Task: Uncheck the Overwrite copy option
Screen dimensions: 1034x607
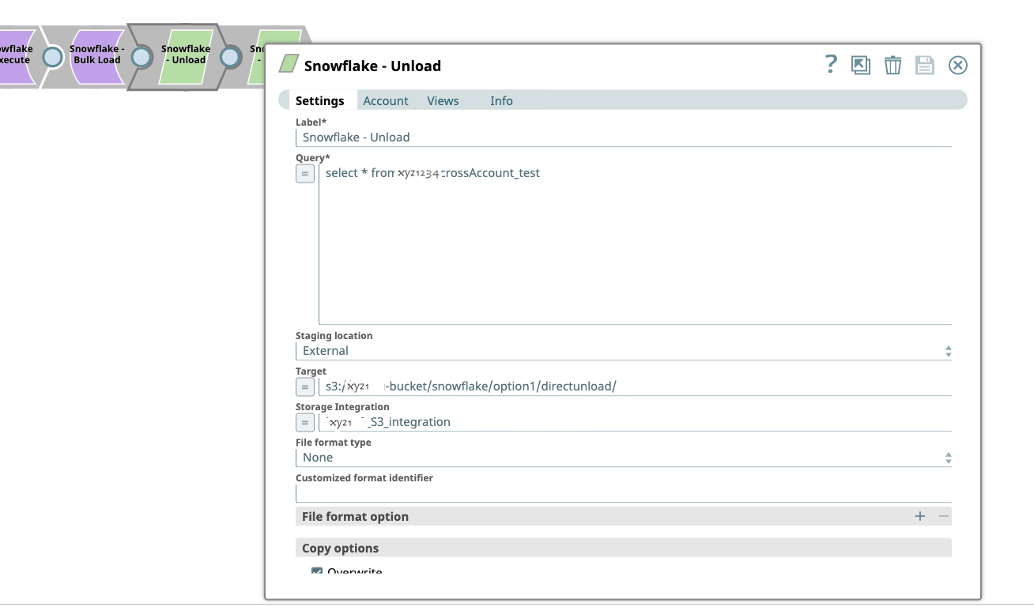Action: pyautogui.click(x=316, y=571)
